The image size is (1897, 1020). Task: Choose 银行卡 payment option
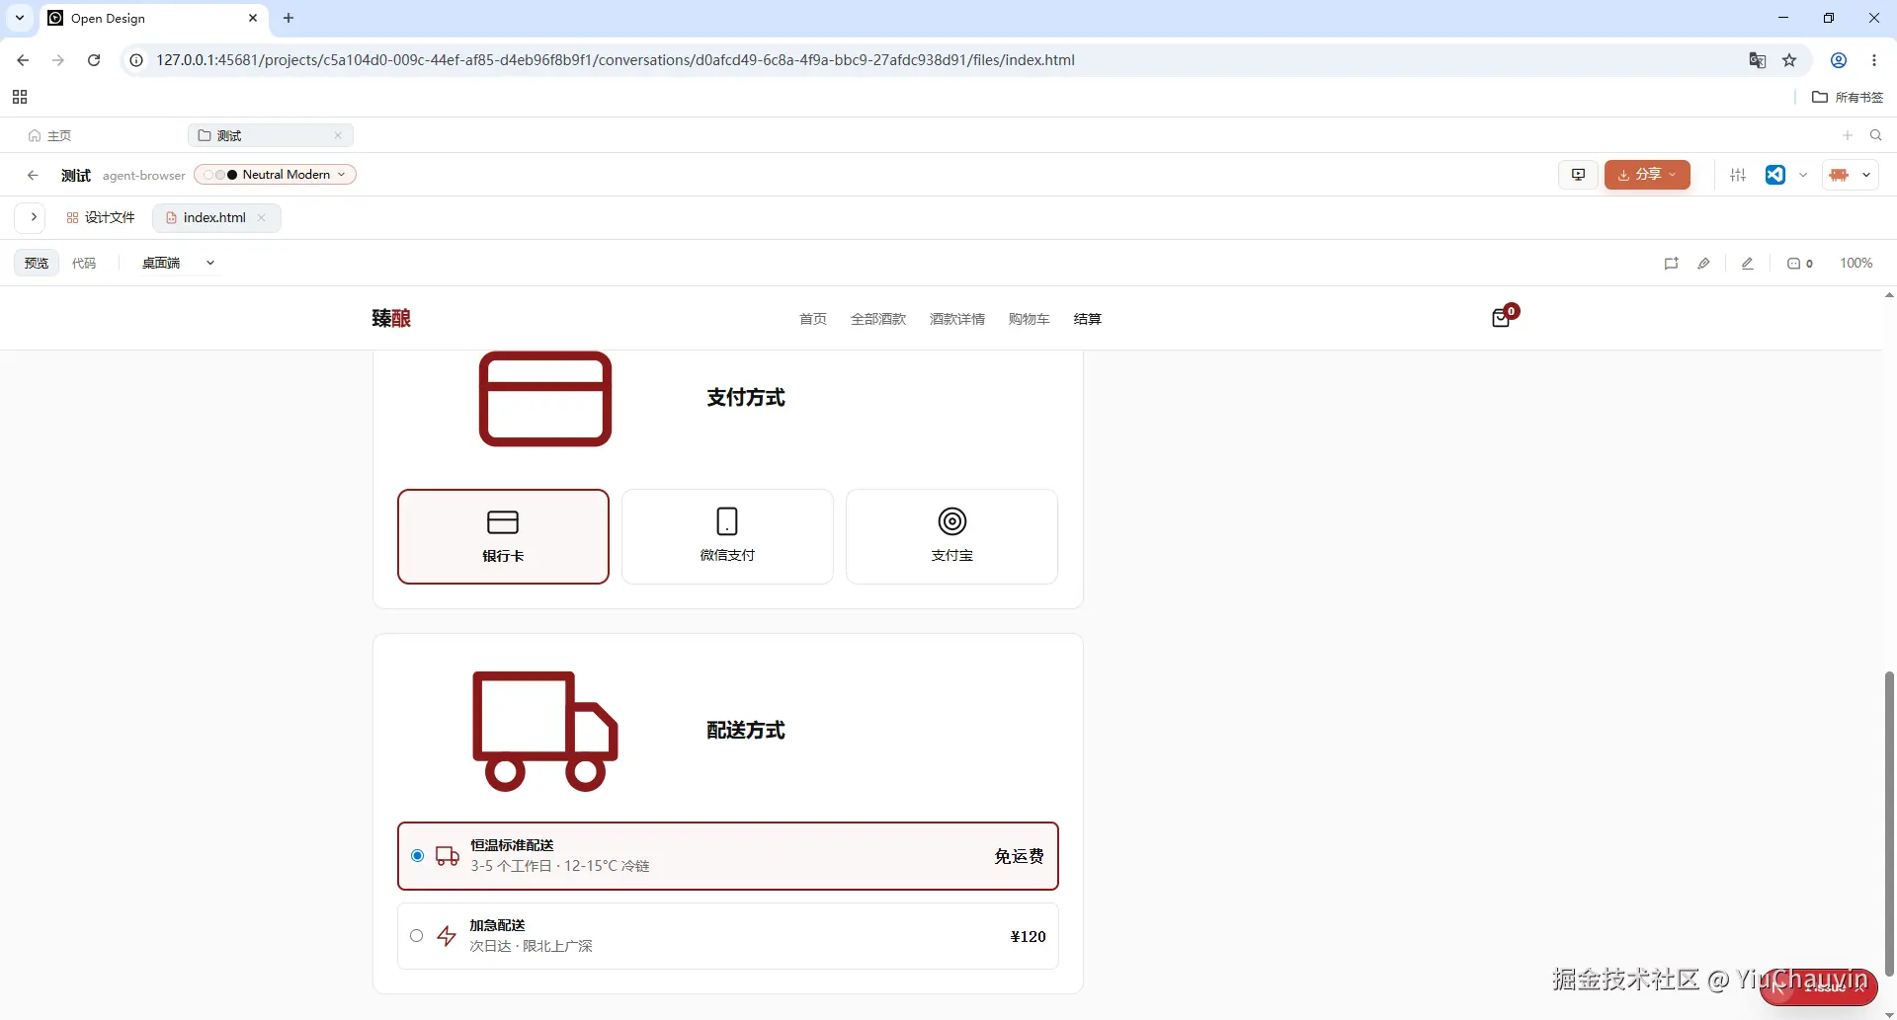(x=503, y=536)
